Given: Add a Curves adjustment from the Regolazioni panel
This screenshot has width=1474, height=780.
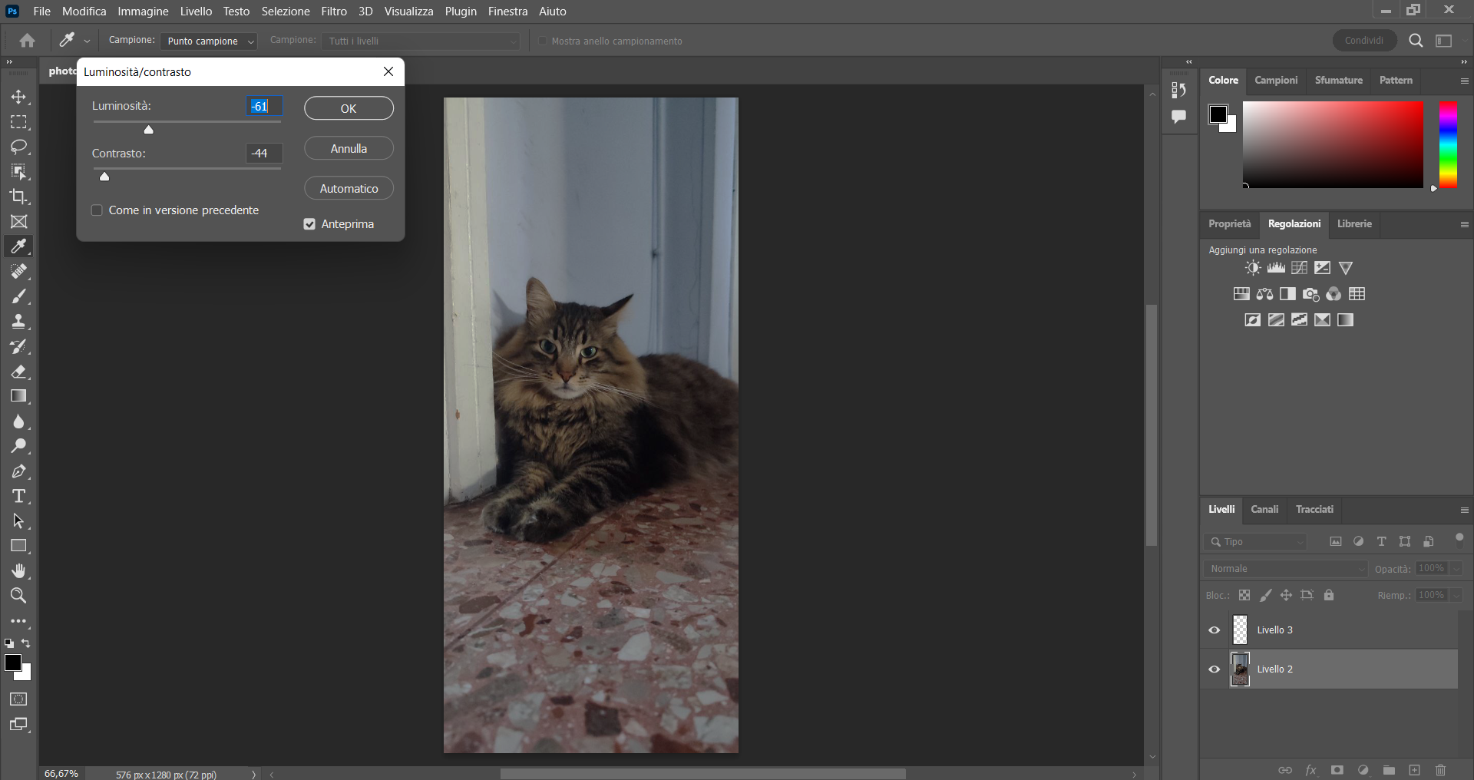Looking at the screenshot, I should coord(1299,267).
